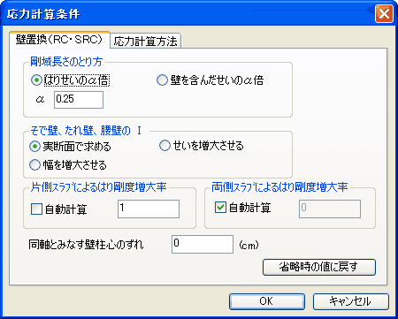The width and height of the screenshot is (398, 319).
Task: Focus the 同軸とみなす壁柱心のずれ input field
Action: coord(203,244)
